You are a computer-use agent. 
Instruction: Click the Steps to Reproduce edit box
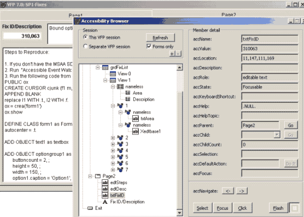tap(38, 115)
